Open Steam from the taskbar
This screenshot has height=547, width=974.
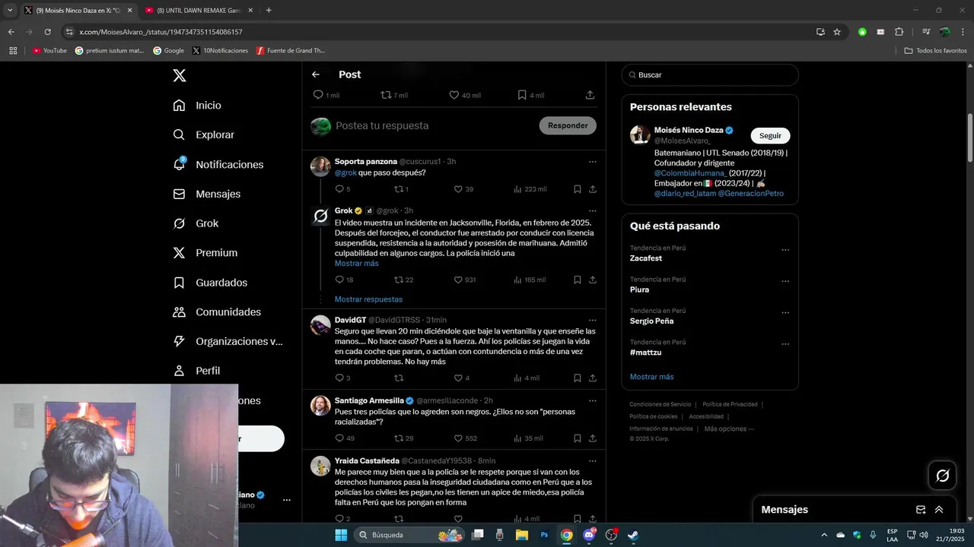point(633,535)
